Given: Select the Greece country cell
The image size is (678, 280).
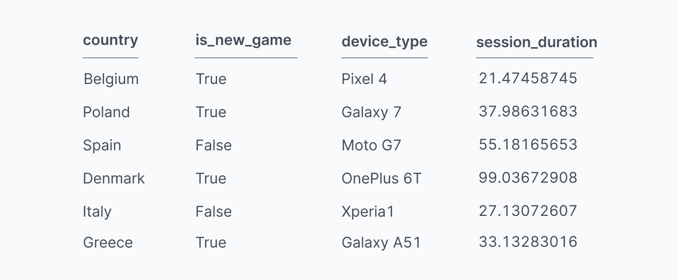Looking at the screenshot, I should tap(107, 243).
